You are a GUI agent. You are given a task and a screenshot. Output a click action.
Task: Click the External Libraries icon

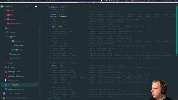4,94
